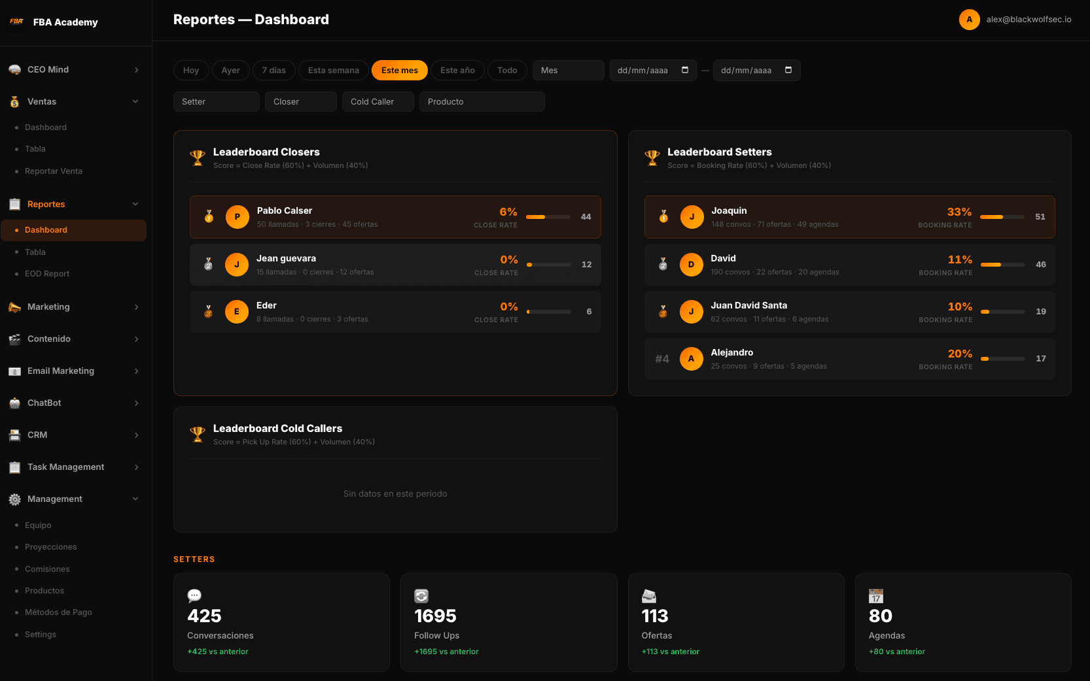Open the EOD Report page
This screenshot has height=681, width=1090.
click(47, 273)
